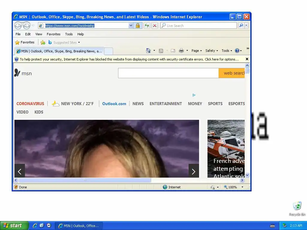Viewport: 307px width, 230px height.
Task: Open the NEW YORK / 22°F weather link
Action: click(73, 104)
